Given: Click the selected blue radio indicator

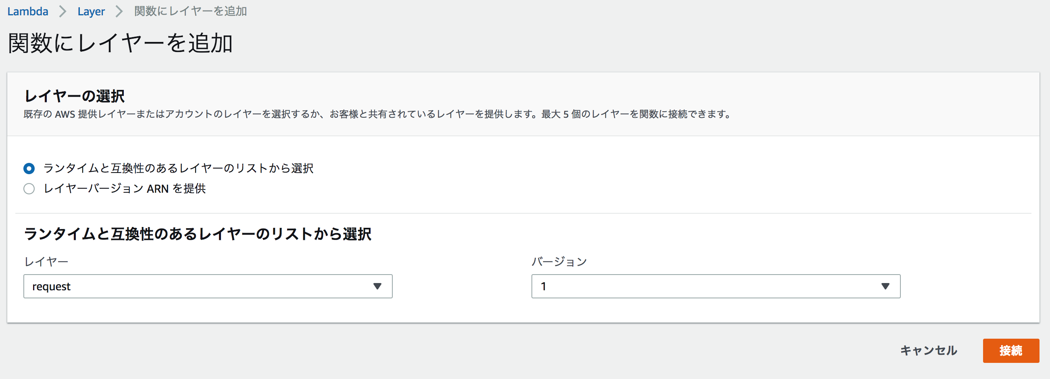Looking at the screenshot, I should (29, 168).
